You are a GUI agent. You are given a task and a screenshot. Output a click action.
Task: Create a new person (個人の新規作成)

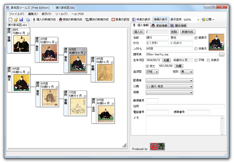click(x=44, y=20)
